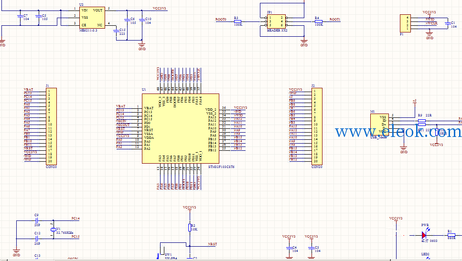Click the VDDA pin name inside U1

tap(149, 138)
